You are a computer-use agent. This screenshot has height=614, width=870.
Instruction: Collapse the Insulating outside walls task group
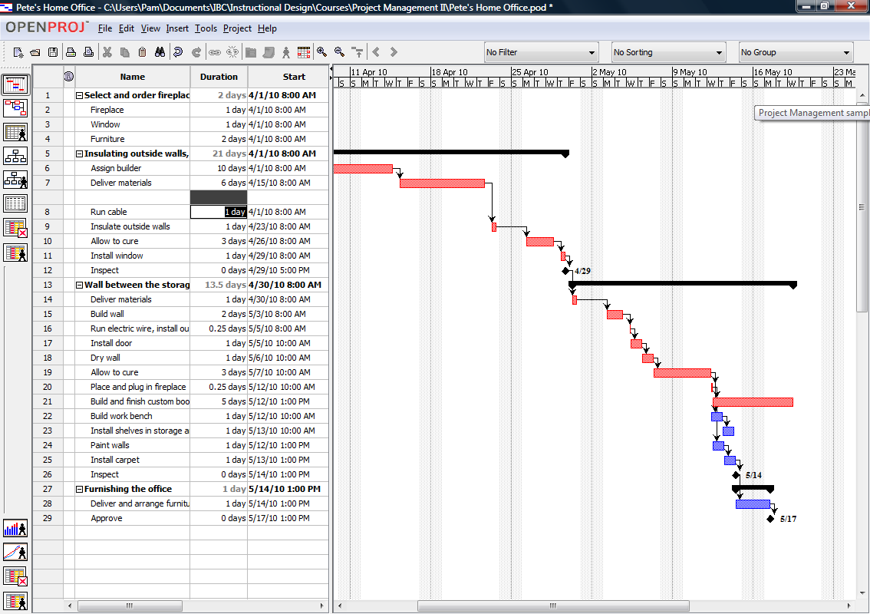pyautogui.click(x=80, y=153)
